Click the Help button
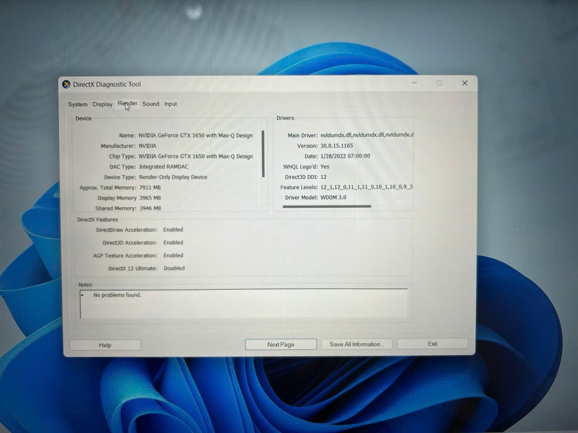Image resolution: width=578 pixels, height=433 pixels. point(105,345)
